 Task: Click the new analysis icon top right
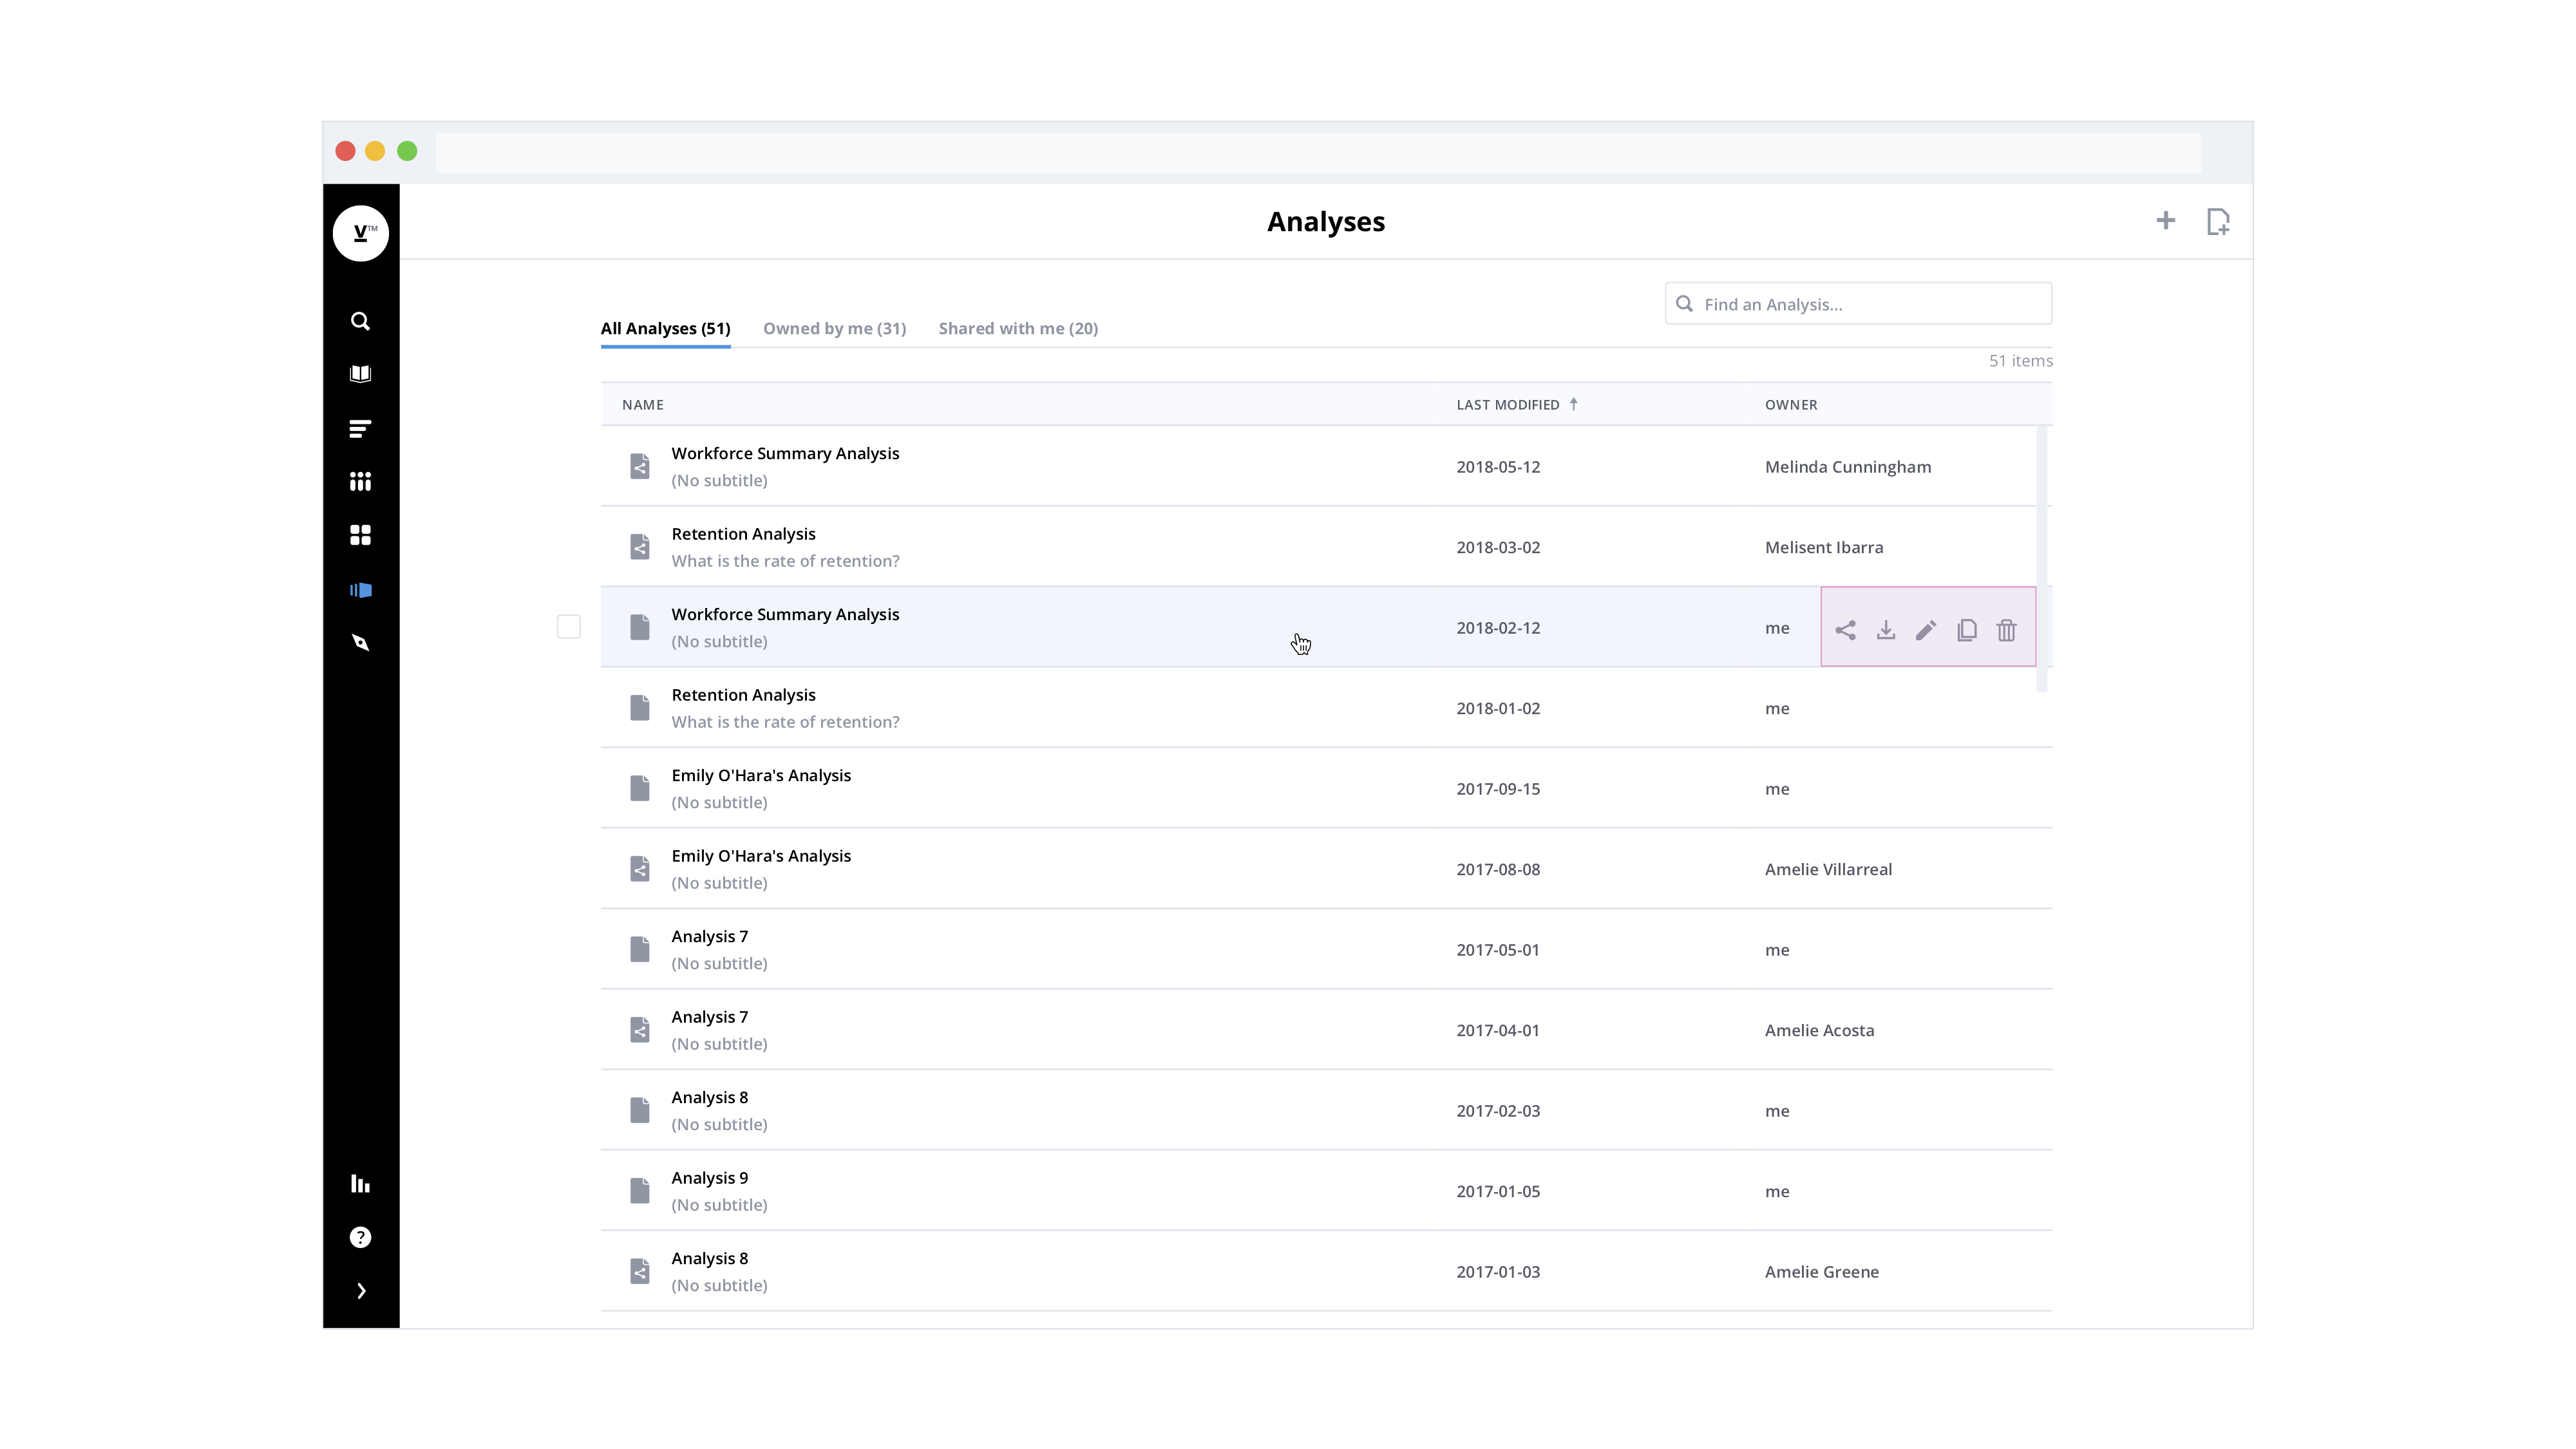point(2219,221)
